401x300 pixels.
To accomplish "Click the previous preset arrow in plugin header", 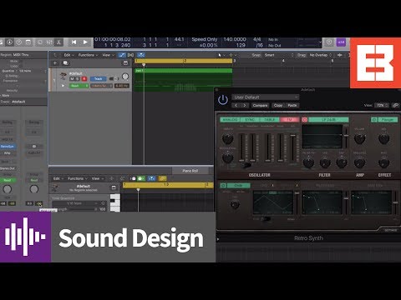I will tap(236, 105).
